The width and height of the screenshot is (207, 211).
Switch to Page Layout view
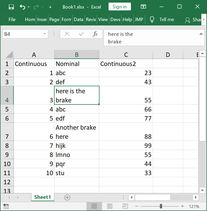tap(110, 206)
